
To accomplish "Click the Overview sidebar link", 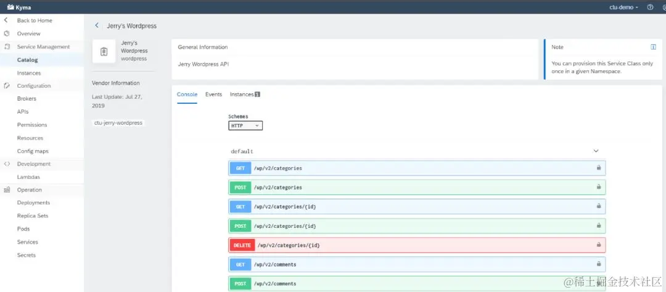I will 28,33.
